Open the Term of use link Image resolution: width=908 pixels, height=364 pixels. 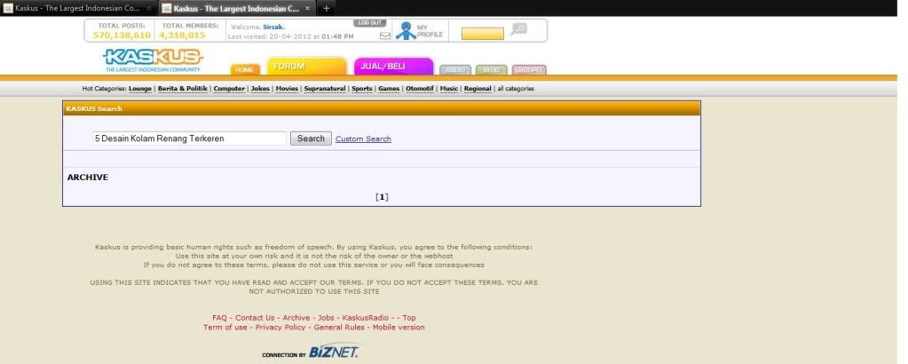point(225,328)
